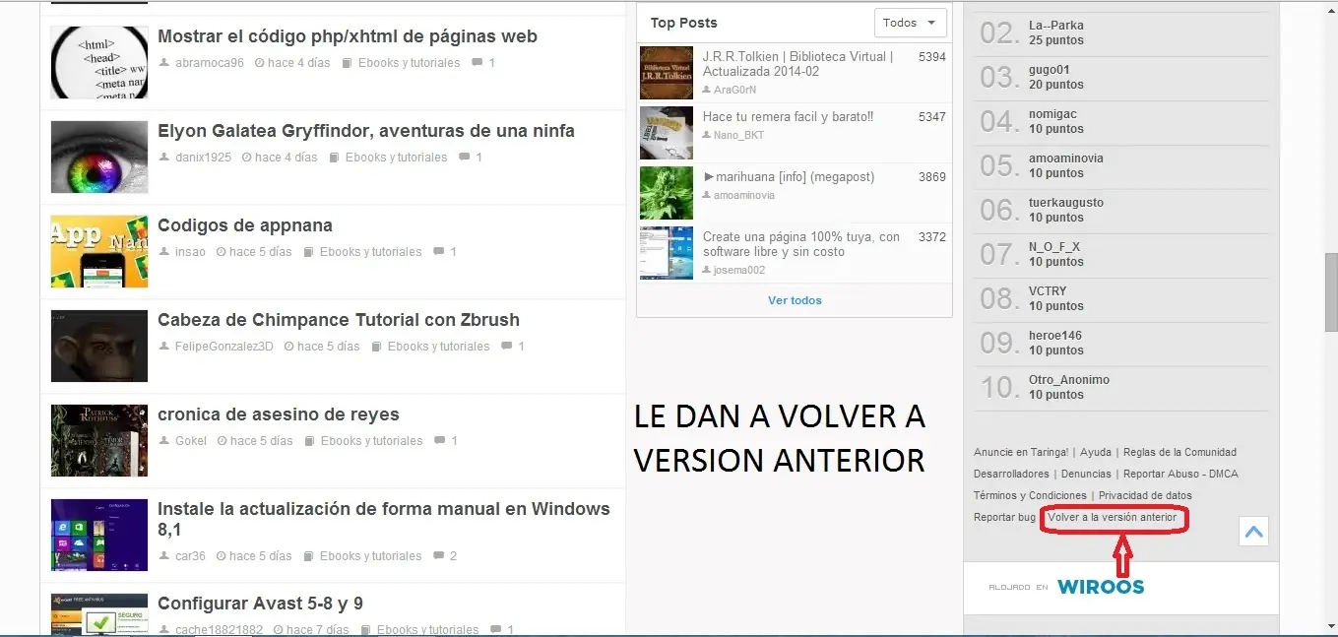Open ranked user N_O_F_X
Screen dimensions: 1338x637
pos(1054,247)
